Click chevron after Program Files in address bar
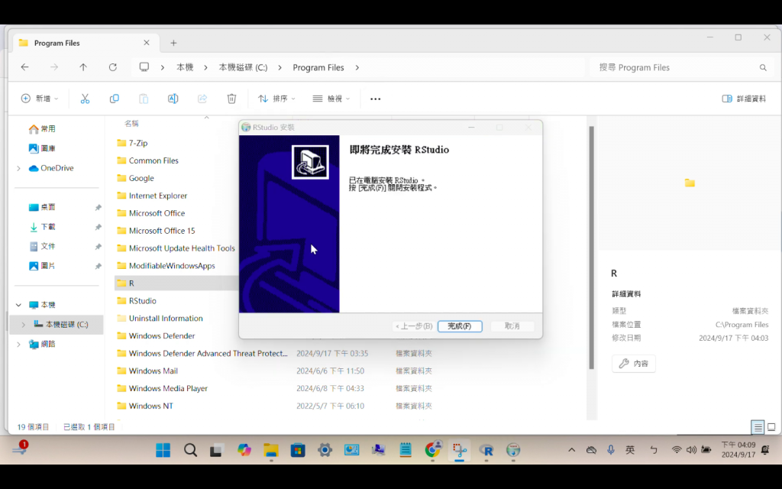The height and width of the screenshot is (489, 782). (x=357, y=67)
